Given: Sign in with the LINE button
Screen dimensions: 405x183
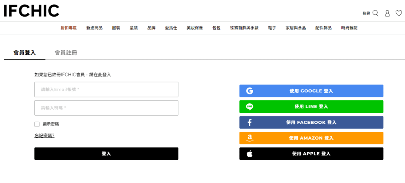Looking at the screenshot, I should pos(311,106).
